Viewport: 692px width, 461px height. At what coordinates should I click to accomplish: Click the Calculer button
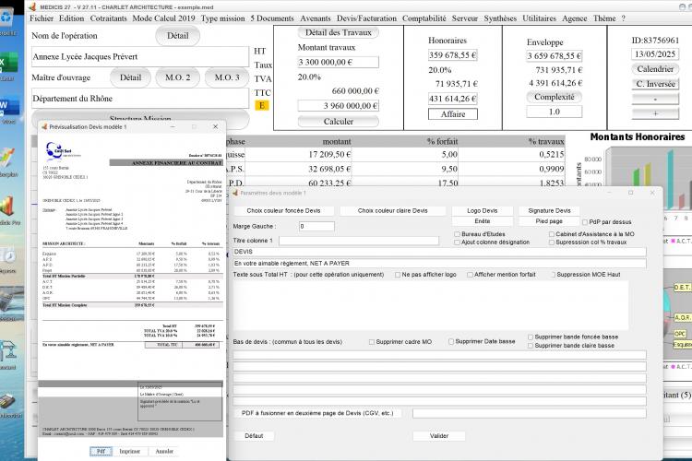point(339,122)
